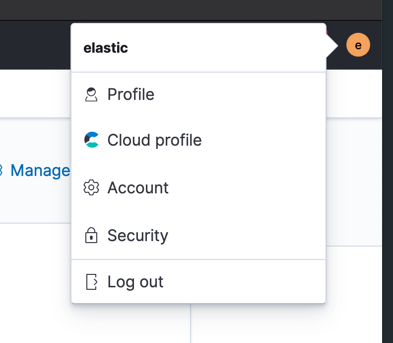Screen dimensions: 393x343
Task: Open the Manage link
Action: click(x=40, y=171)
